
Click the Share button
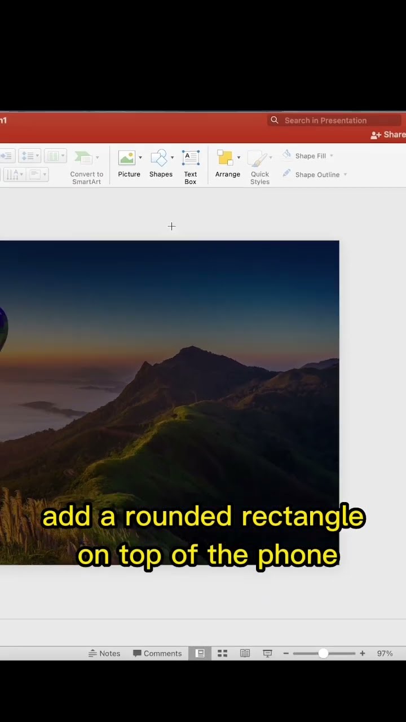pyautogui.click(x=389, y=135)
